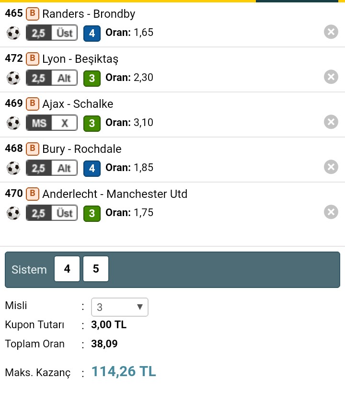Click the soccer ball icon for Ajax - Schalke

click(x=13, y=123)
